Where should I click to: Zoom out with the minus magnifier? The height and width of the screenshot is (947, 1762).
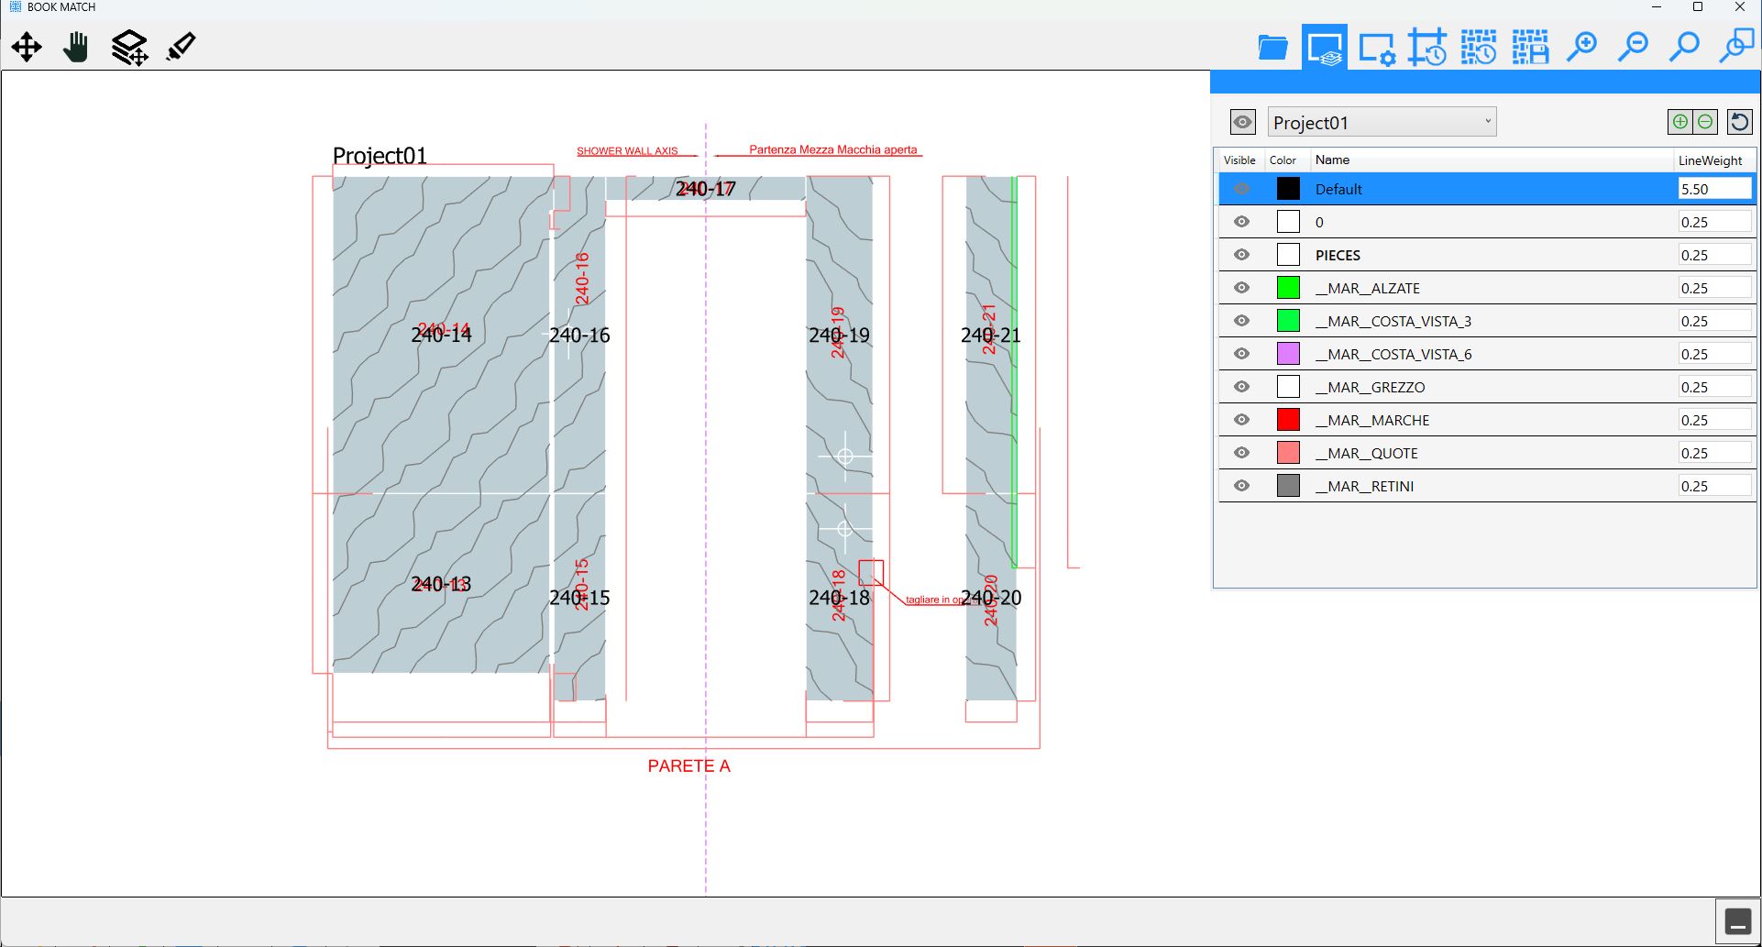tap(1633, 47)
